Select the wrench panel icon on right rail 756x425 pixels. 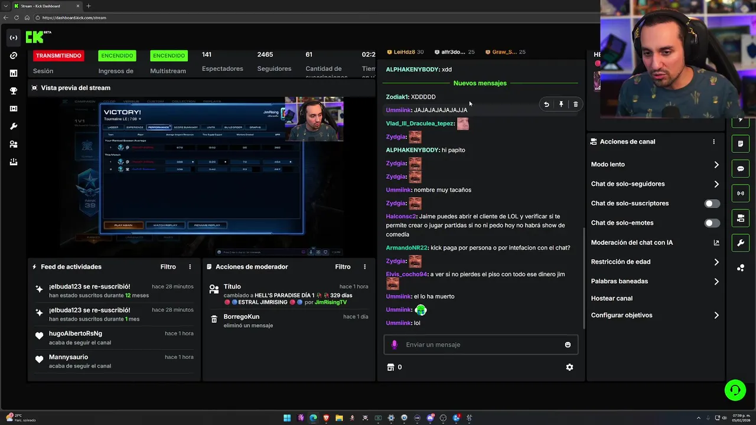click(x=741, y=243)
